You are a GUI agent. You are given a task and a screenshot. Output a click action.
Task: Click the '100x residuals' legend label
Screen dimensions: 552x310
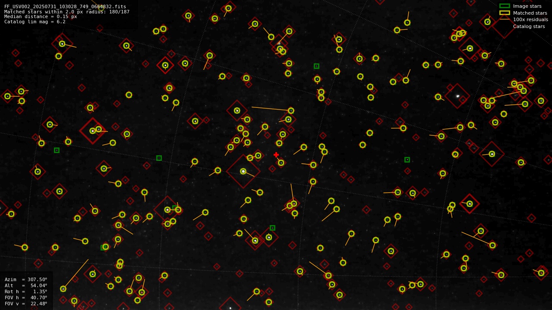[530, 19]
